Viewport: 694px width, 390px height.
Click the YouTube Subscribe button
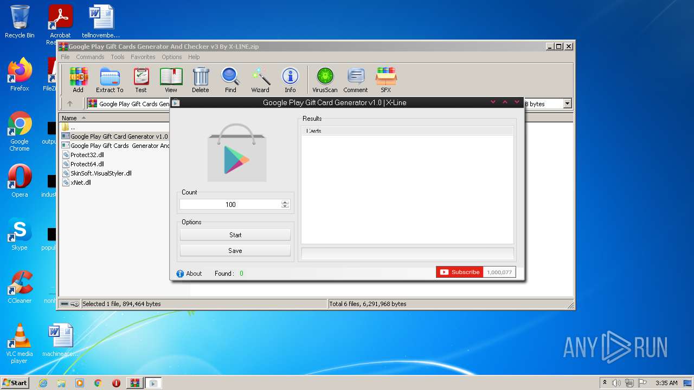pos(460,272)
